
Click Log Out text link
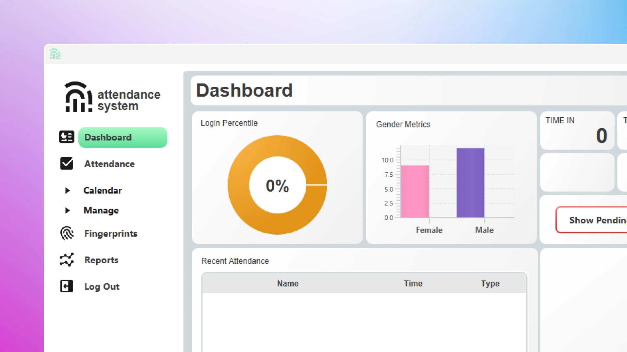click(102, 286)
